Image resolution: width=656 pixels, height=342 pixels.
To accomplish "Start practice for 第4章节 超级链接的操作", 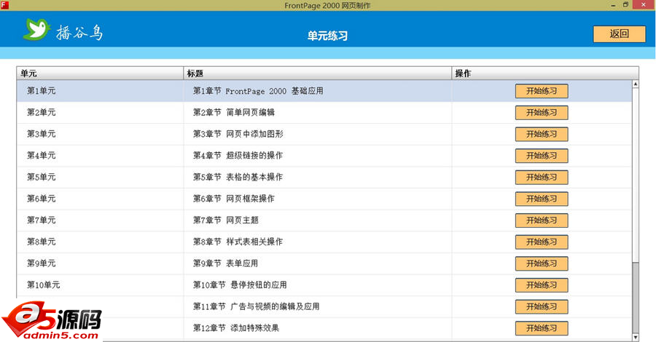I will click(x=542, y=156).
